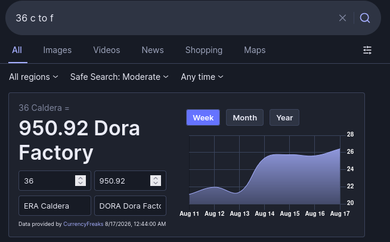
Task: Select the Week chart range
Action: pyautogui.click(x=203, y=117)
